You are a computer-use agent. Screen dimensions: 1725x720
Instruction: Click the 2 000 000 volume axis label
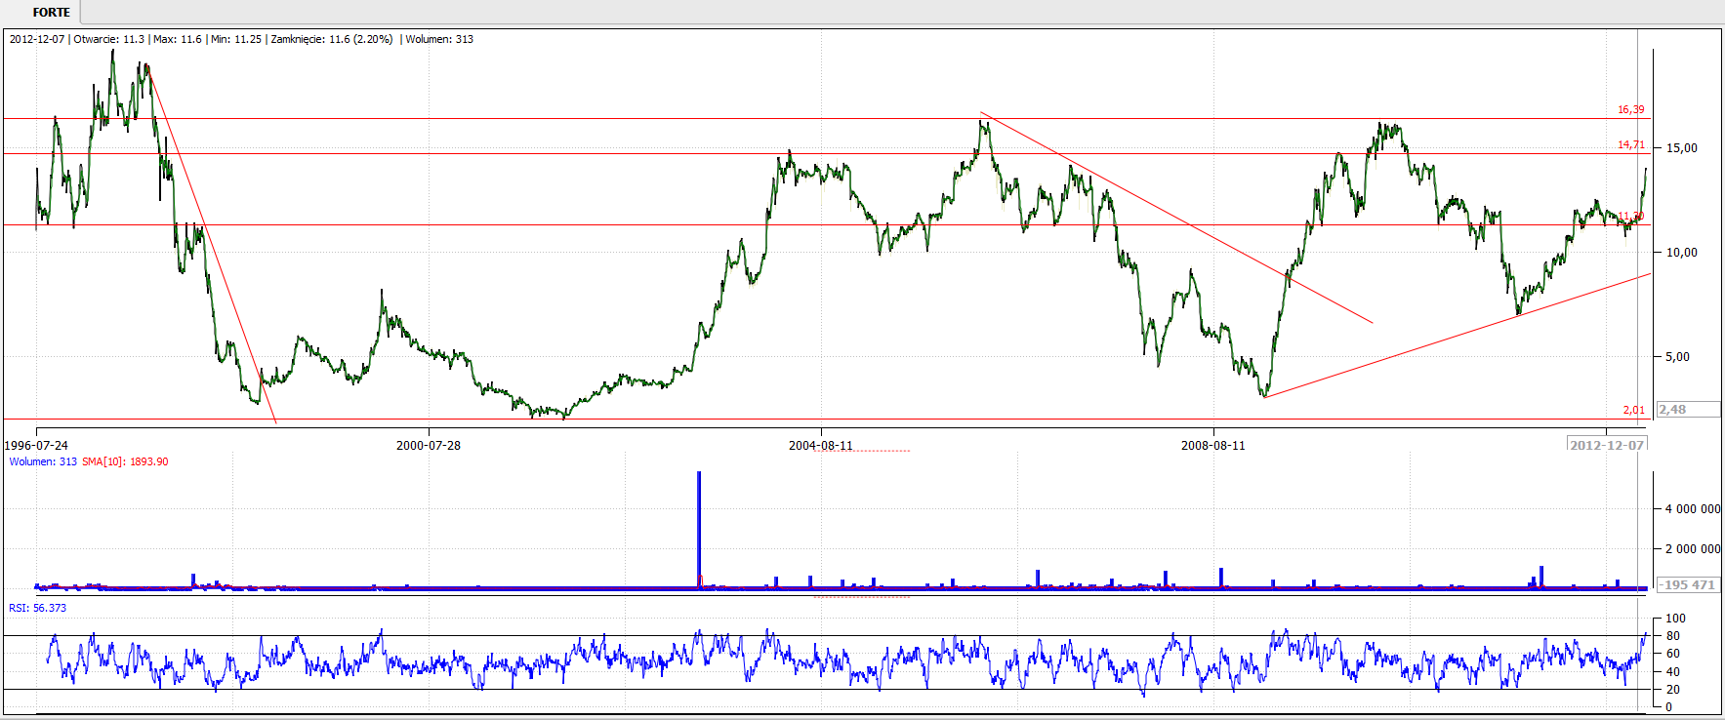[1693, 548]
